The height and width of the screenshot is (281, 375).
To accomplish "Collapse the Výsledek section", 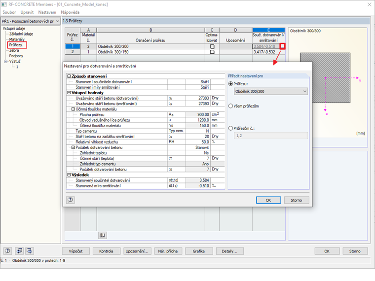I will click(x=69, y=175).
